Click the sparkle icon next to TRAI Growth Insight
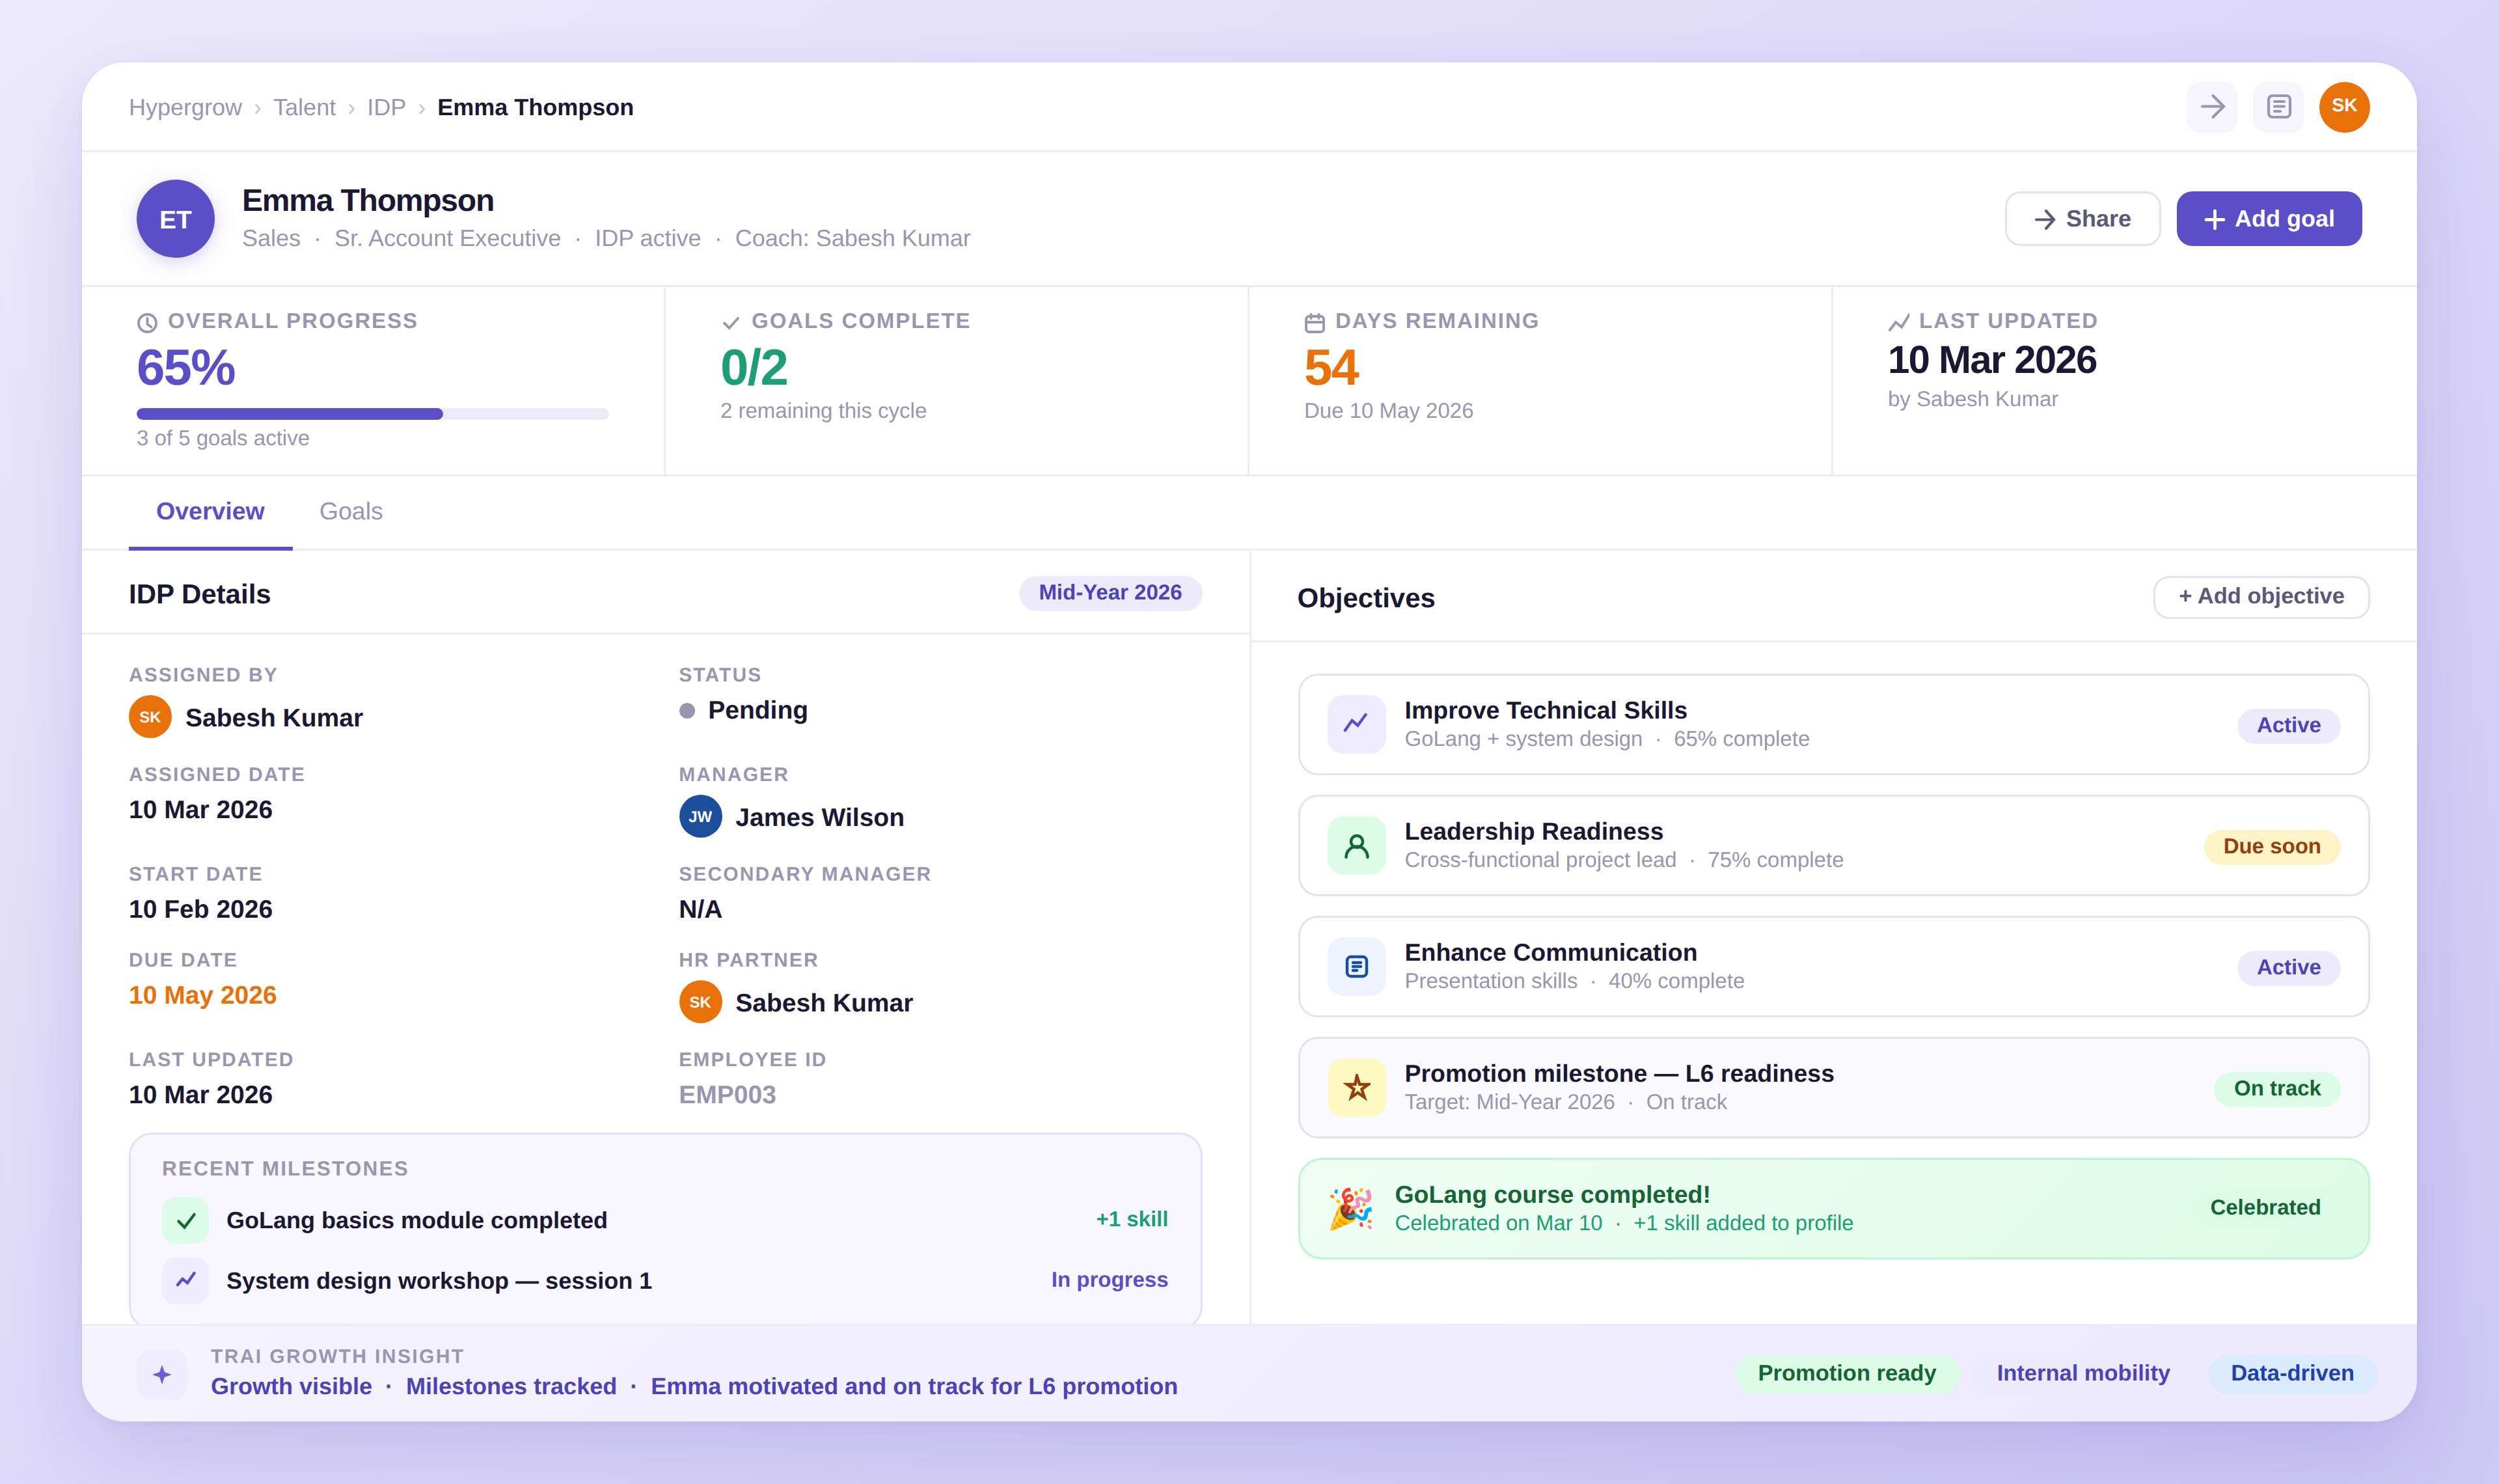2499x1484 pixels. (x=162, y=1374)
